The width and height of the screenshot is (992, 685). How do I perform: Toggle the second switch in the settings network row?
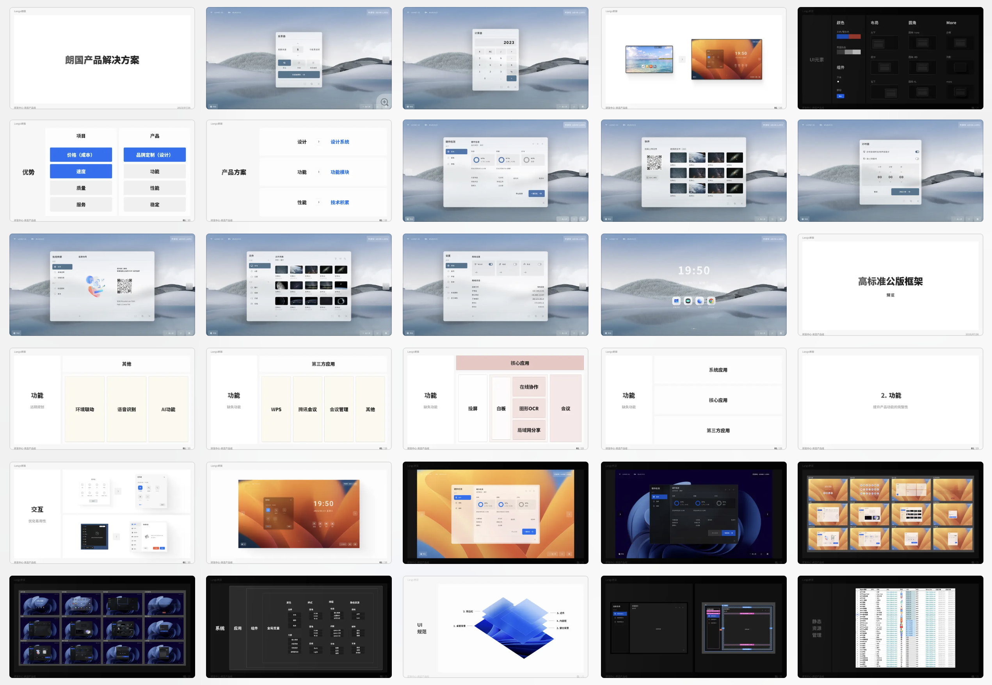[515, 264]
